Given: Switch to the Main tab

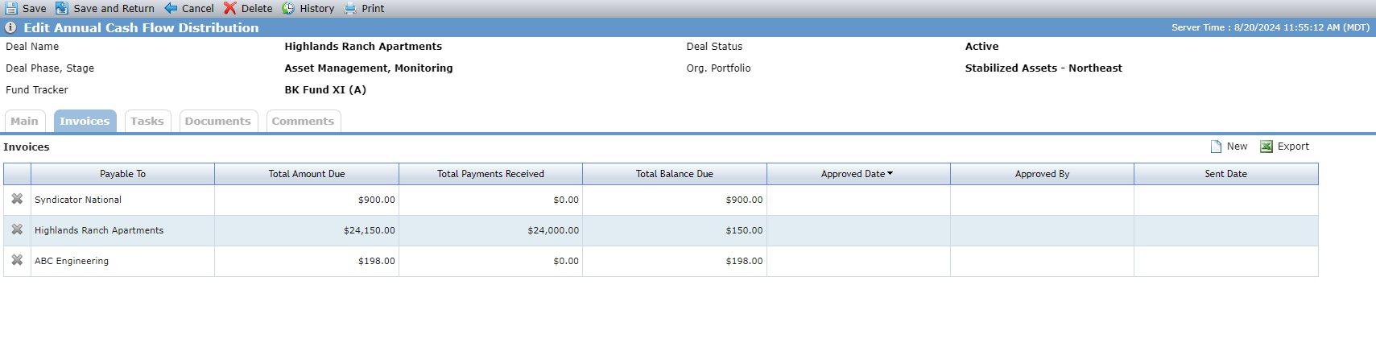Looking at the screenshot, I should pyautogui.click(x=25, y=121).
